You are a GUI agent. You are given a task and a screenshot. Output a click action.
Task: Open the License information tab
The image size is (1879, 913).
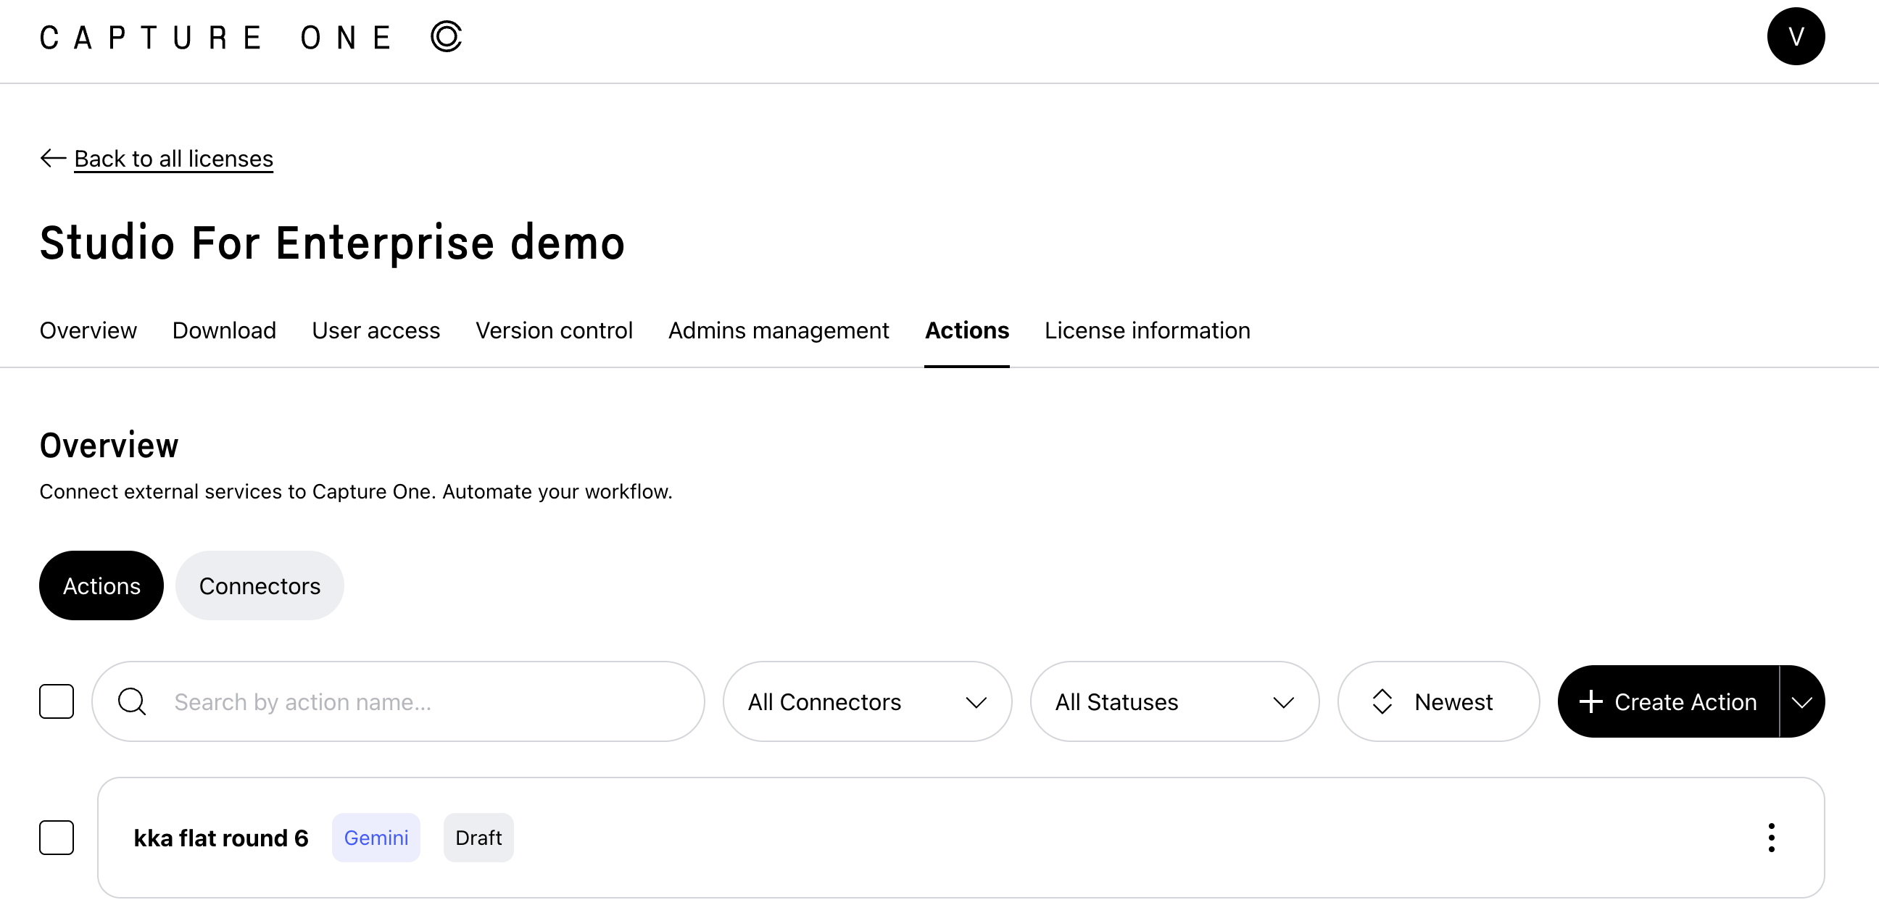[x=1148, y=330]
